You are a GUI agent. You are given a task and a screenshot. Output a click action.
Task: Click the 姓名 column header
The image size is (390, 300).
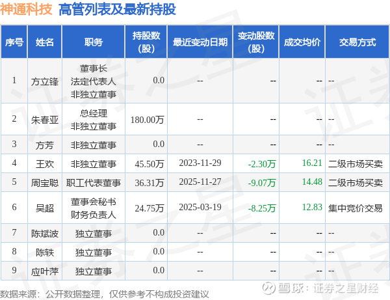pyautogui.click(x=44, y=42)
